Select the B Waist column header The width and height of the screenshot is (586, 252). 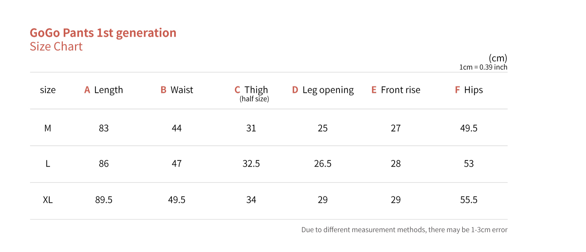[x=177, y=90]
